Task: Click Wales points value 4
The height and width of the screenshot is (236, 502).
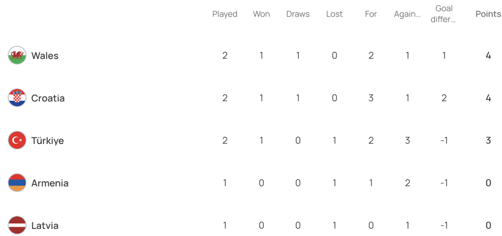Action: pyautogui.click(x=488, y=56)
